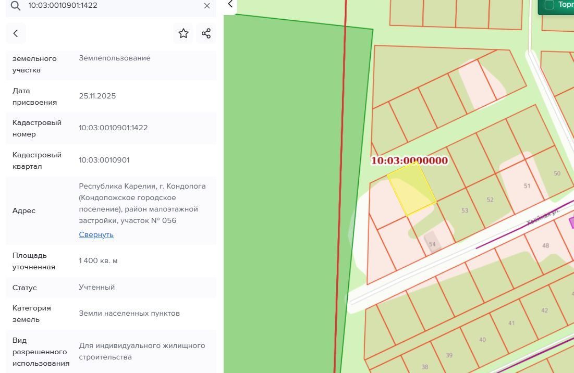Toggle the partially visible checkbox at top right
The height and width of the screenshot is (373, 574).
[549, 5]
